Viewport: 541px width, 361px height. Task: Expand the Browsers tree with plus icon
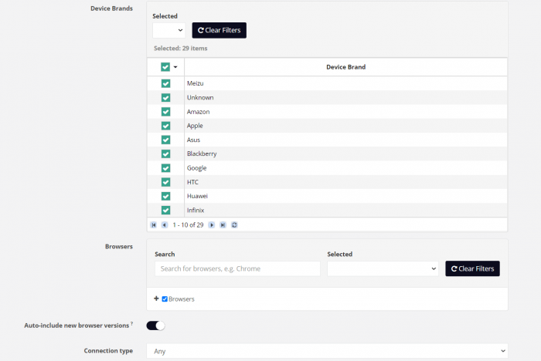click(x=156, y=299)
